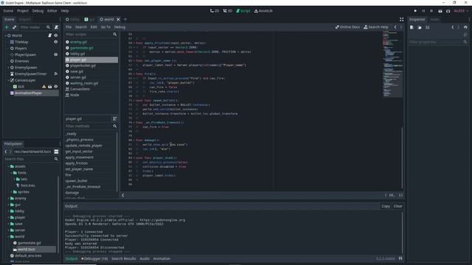
Task: Go back in script navigation history
Action: [395, 27]
